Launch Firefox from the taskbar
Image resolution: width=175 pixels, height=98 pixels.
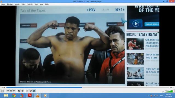click(x=22, y=96)
